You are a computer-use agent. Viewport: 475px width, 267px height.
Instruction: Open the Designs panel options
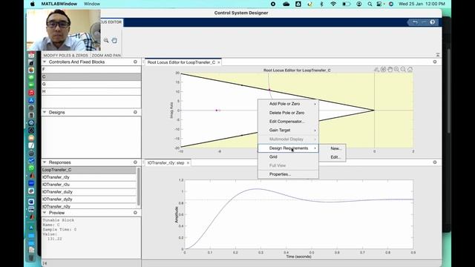[x=135, y=112]
